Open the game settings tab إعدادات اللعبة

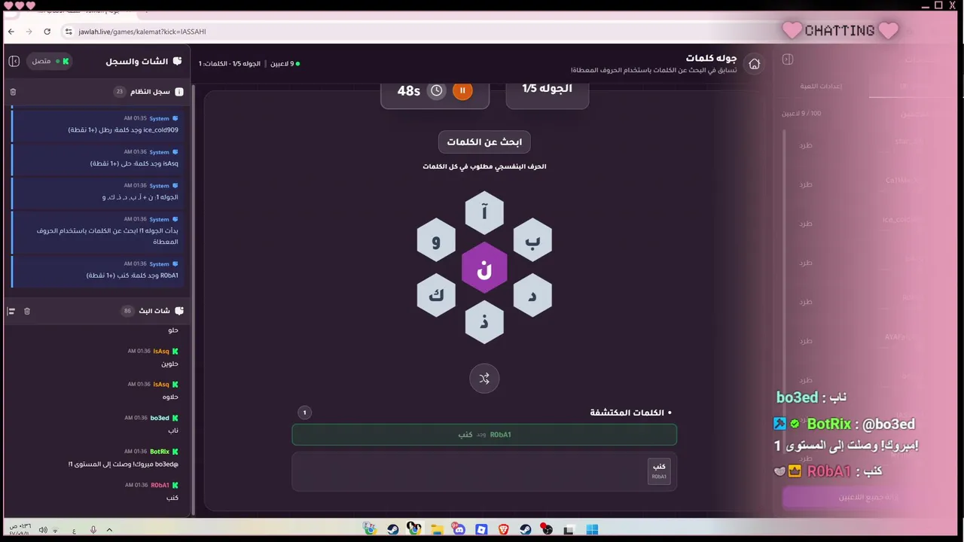(821, 86)
